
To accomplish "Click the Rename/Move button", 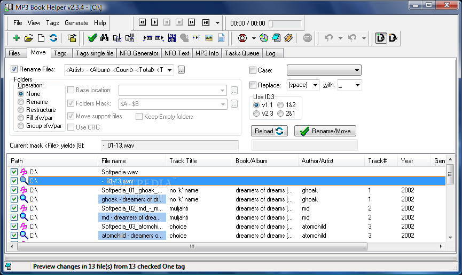I will point(325,131).
